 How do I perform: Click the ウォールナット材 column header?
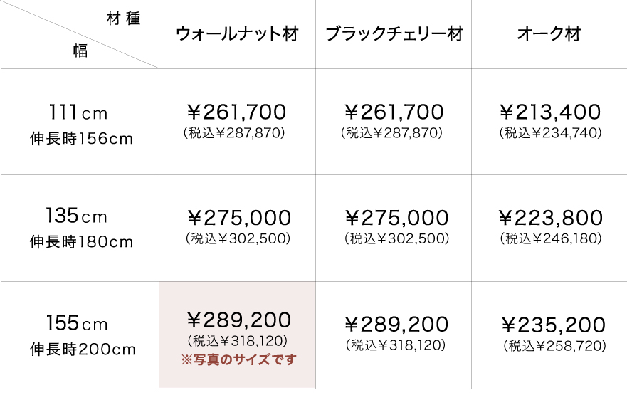[x=237, y=34]
